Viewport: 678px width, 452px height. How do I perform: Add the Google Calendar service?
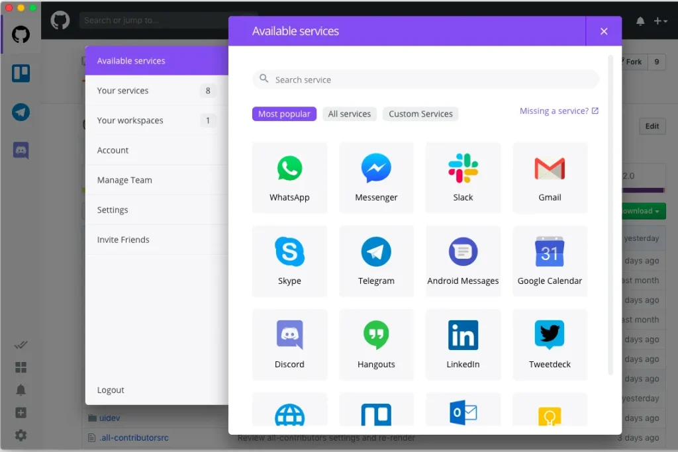550,261
